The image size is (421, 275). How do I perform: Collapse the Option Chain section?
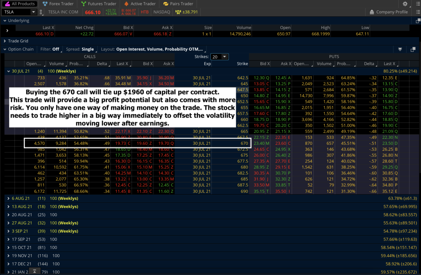(5, 49)
